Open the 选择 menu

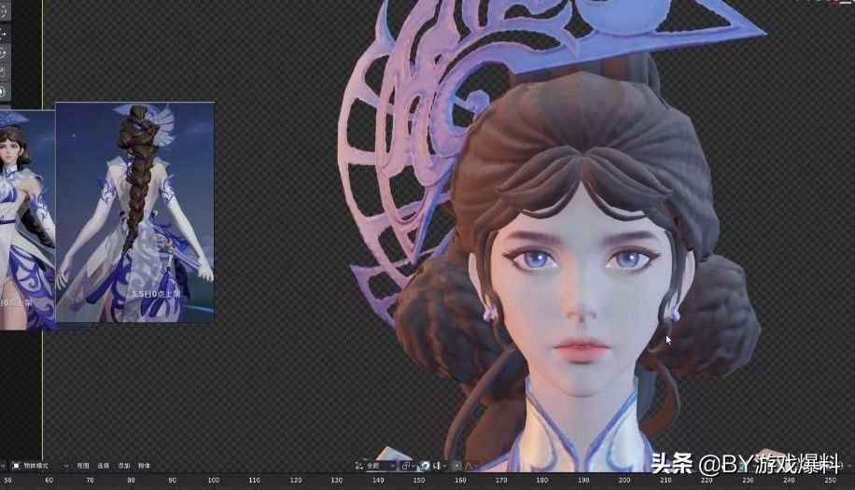point(104,465)
